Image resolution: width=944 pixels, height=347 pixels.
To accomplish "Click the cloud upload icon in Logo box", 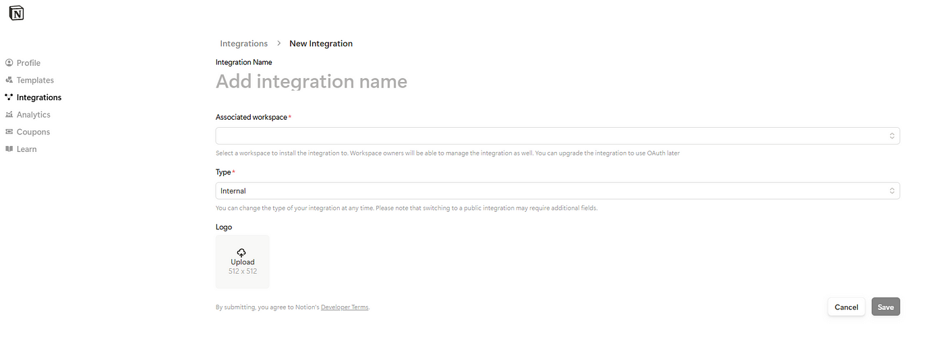I will click(242, 253).
